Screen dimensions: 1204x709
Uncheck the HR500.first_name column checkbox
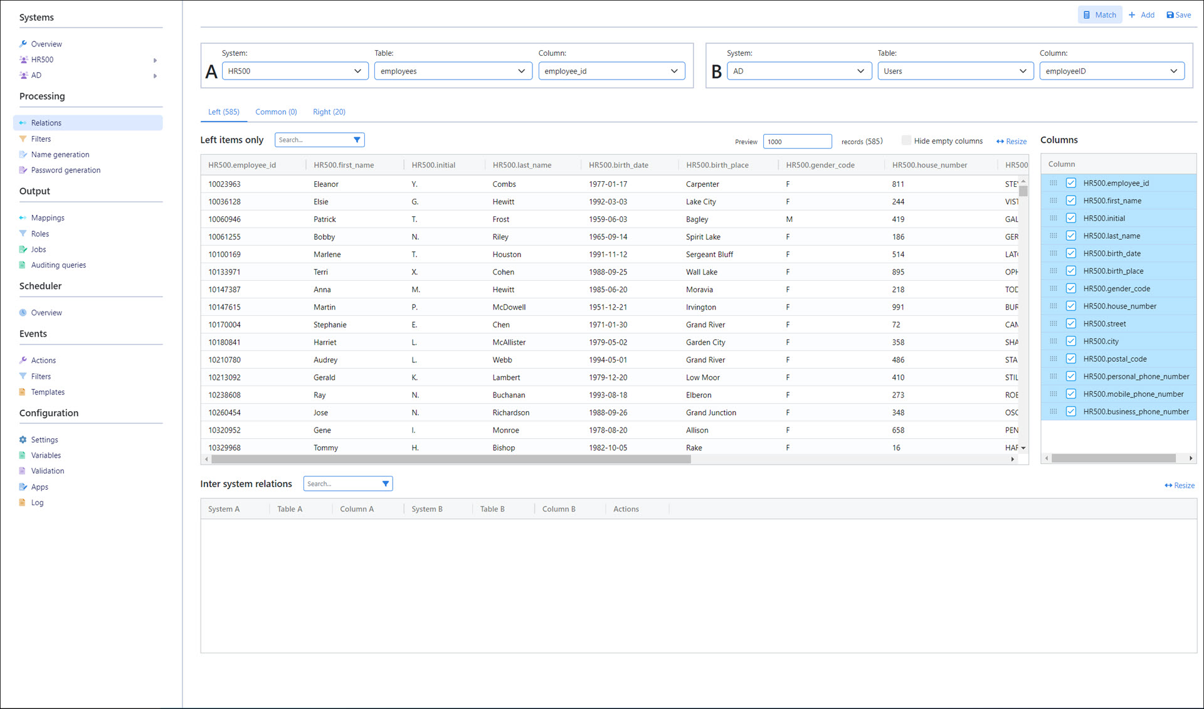pyautogui.click(x=1071, y=201)
